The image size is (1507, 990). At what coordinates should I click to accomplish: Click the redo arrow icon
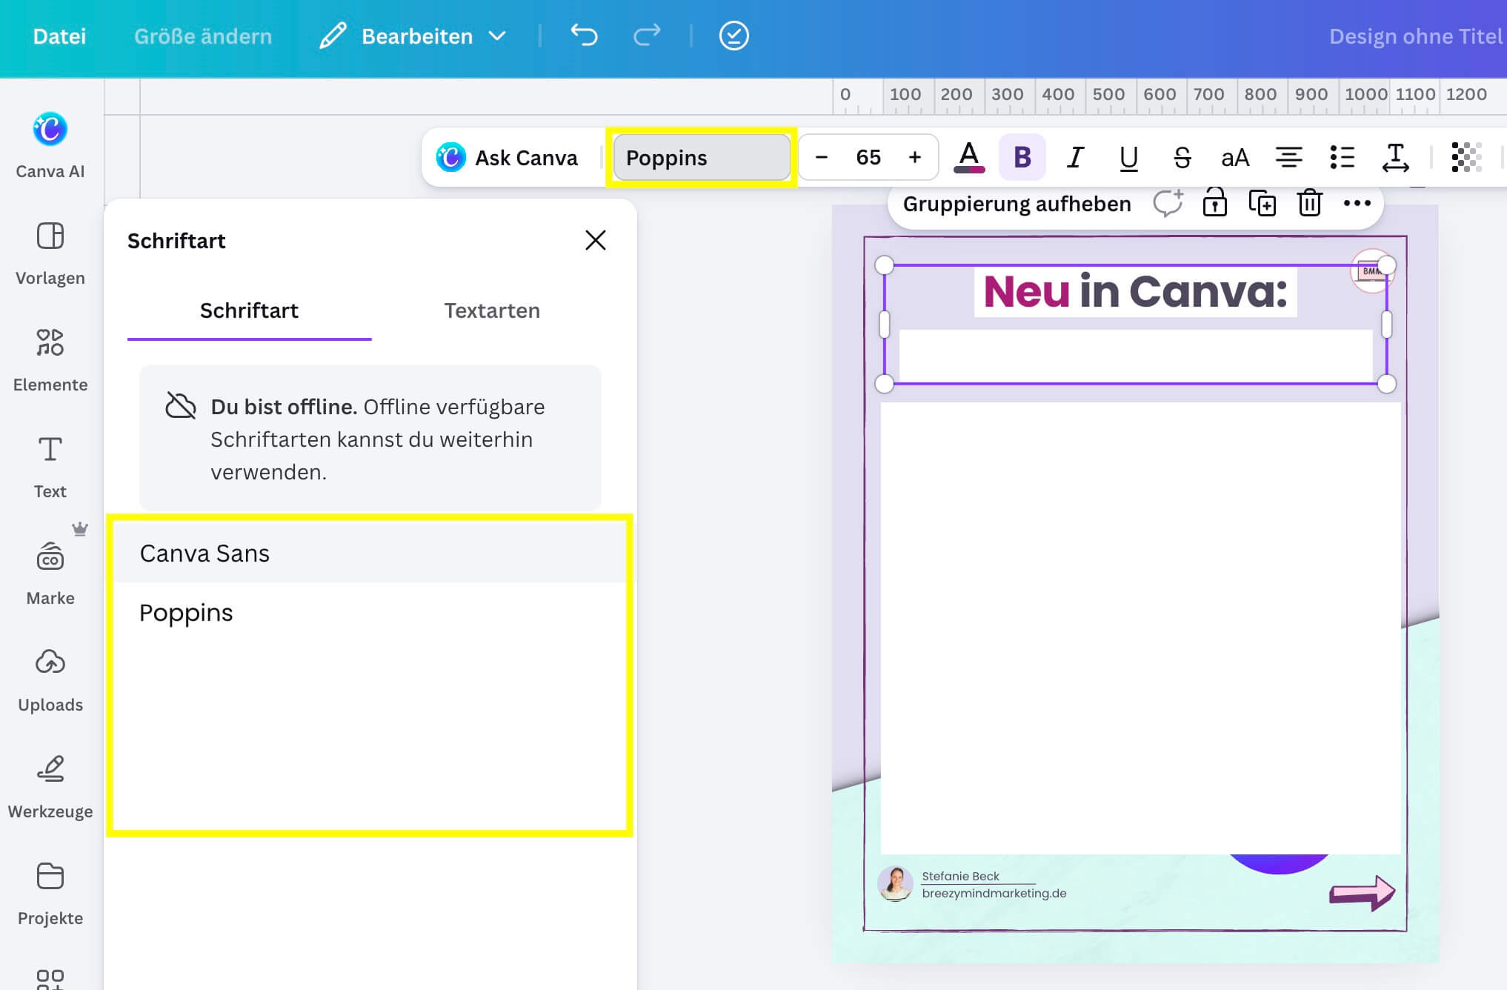pyautogui.click(x=647, y=36)
